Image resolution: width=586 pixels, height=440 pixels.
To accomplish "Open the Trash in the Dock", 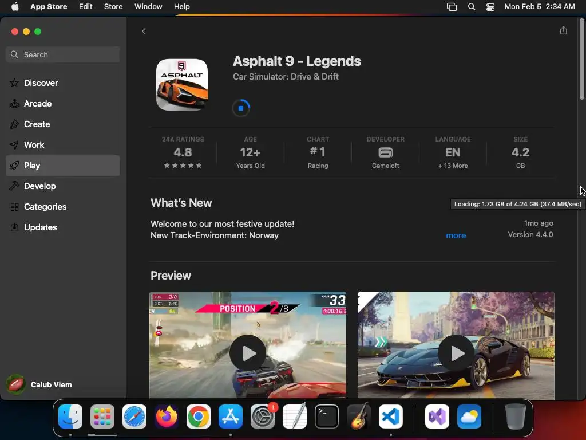I will pyautogui.click(x=515, y=417).
